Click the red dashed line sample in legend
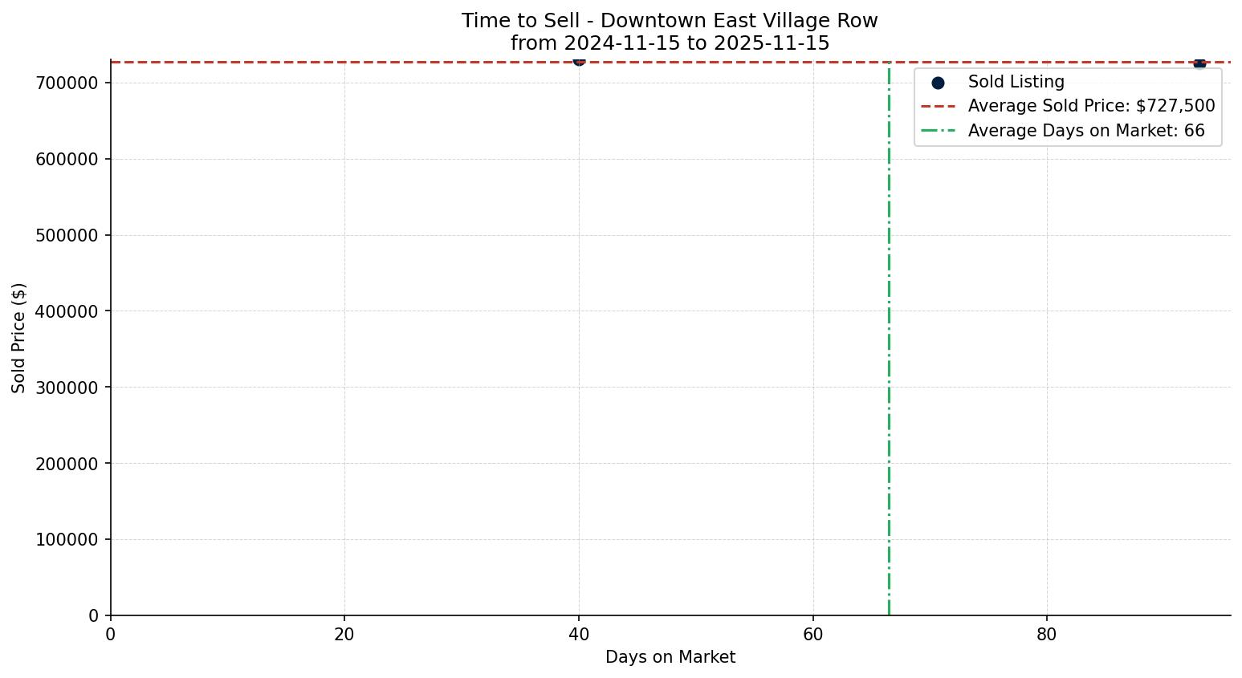 point(938,107)
